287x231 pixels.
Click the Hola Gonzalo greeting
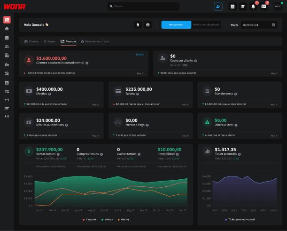[x=36, y=25]
